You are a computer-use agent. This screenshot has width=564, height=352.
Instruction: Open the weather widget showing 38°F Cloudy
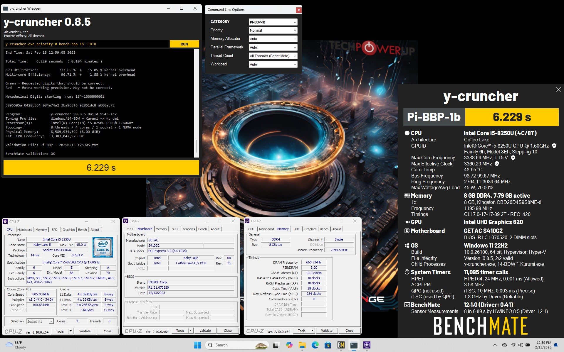tap(16, 345)
